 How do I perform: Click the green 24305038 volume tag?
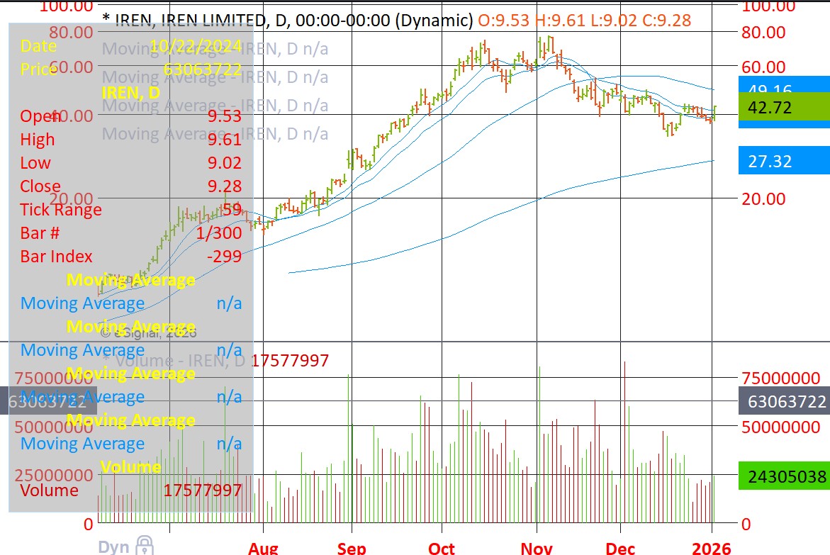(x=783, y=476)
